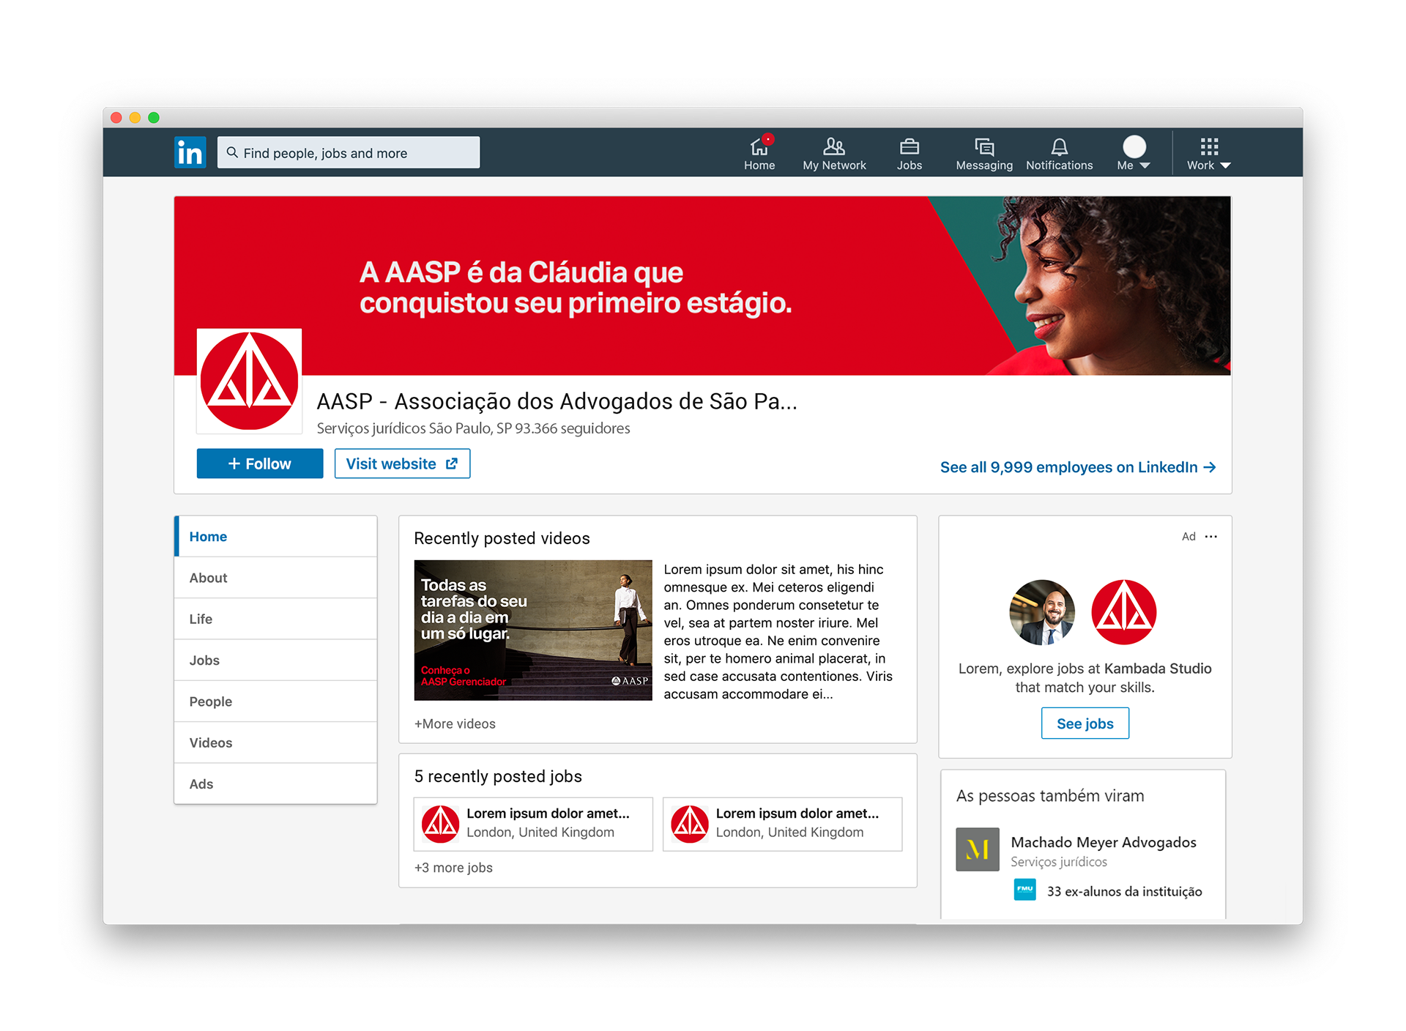1406x1031 pixels.
Task: Open Messaging icon
Action: [x=984, y=146]
